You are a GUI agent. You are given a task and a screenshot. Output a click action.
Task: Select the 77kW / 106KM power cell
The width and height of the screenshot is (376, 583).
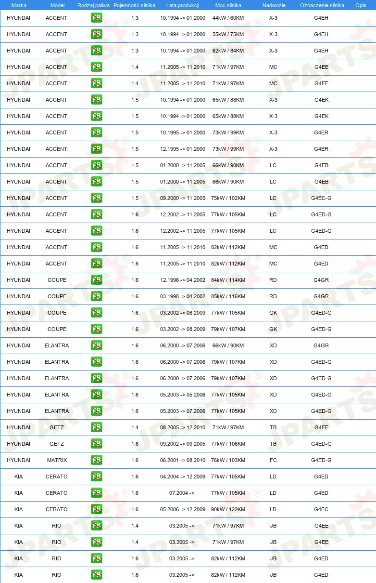click(228, 444)
